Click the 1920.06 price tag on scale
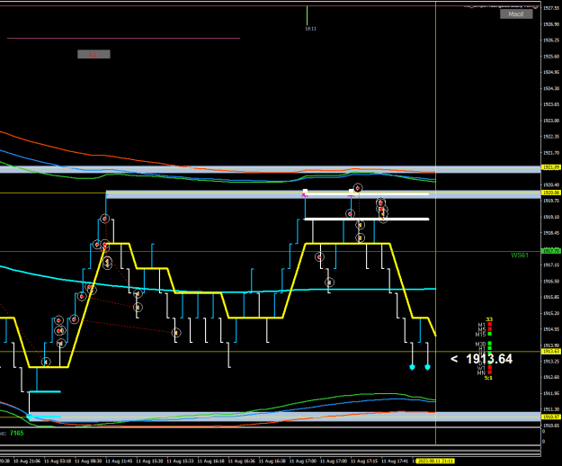The width and height of the screenshot is (562, 466). [551, 193]
